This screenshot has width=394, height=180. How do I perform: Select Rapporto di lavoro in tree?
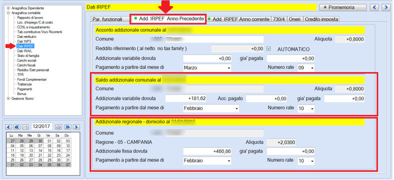click(x=30, y=17)
